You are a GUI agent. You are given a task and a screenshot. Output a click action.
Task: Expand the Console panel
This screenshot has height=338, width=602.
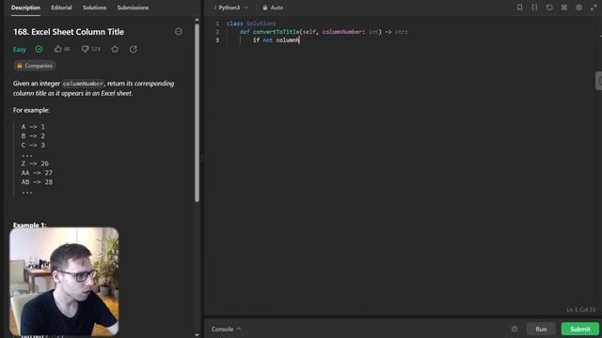226,330
